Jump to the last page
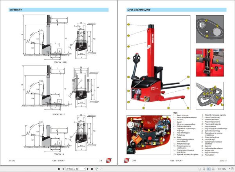The height and width of the screenshot is (172, 235). pyautogui.click(x=92, y=169)
